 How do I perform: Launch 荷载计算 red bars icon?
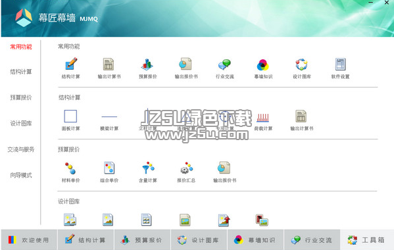[263, 118]
